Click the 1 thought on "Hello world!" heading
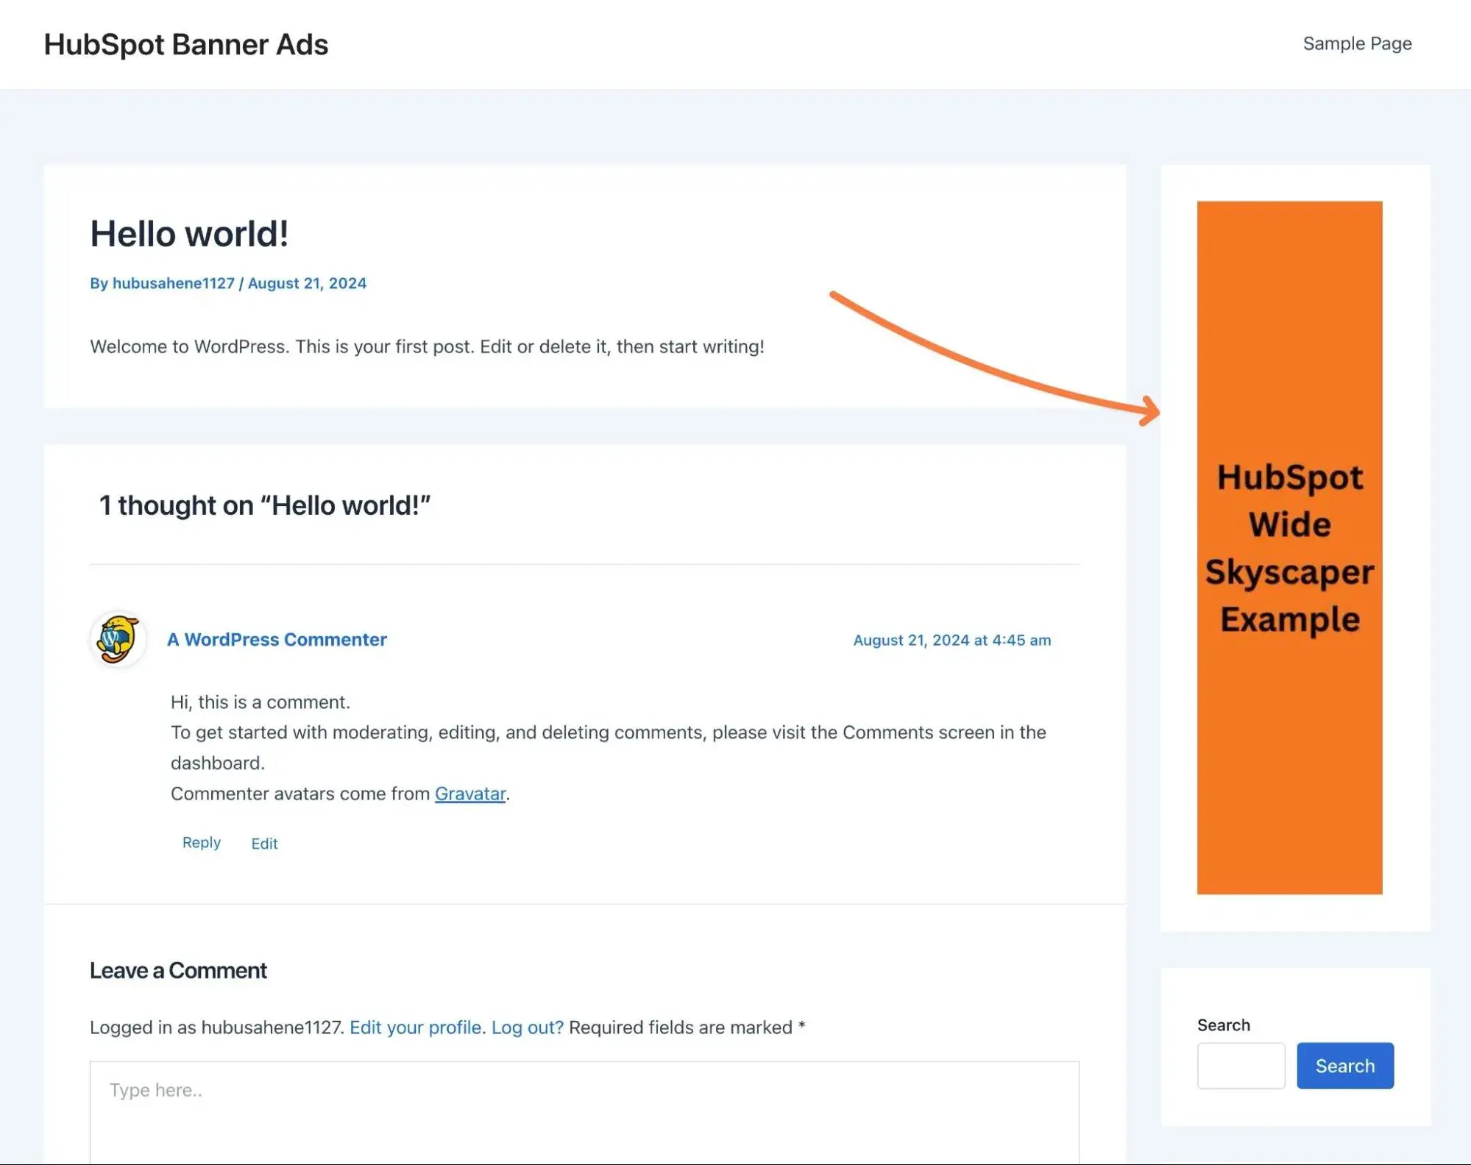The image size is (1471, 1165). [264, 505]
